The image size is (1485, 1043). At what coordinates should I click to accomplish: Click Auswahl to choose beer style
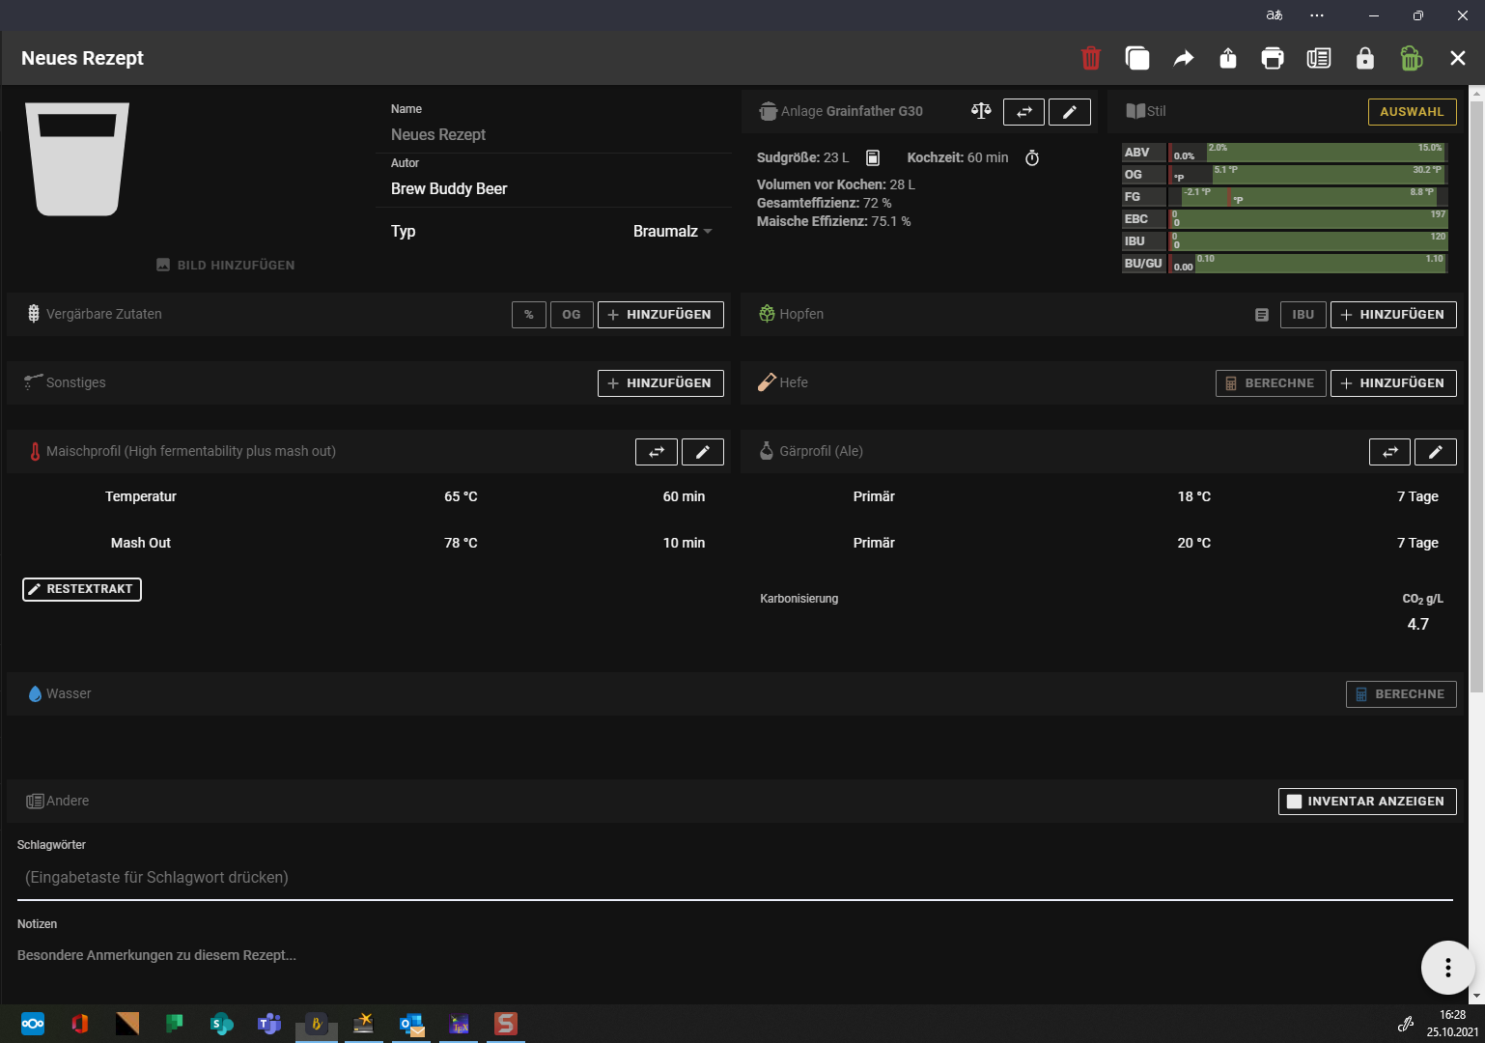1412,112
